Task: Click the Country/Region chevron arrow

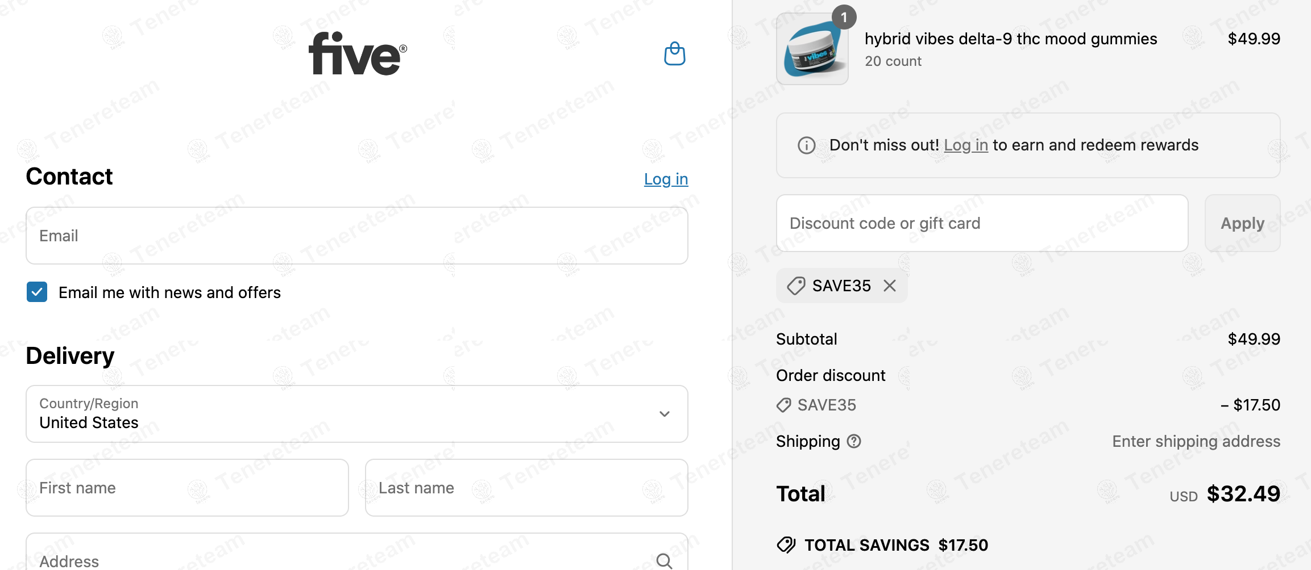Action: tap(664, 414)
